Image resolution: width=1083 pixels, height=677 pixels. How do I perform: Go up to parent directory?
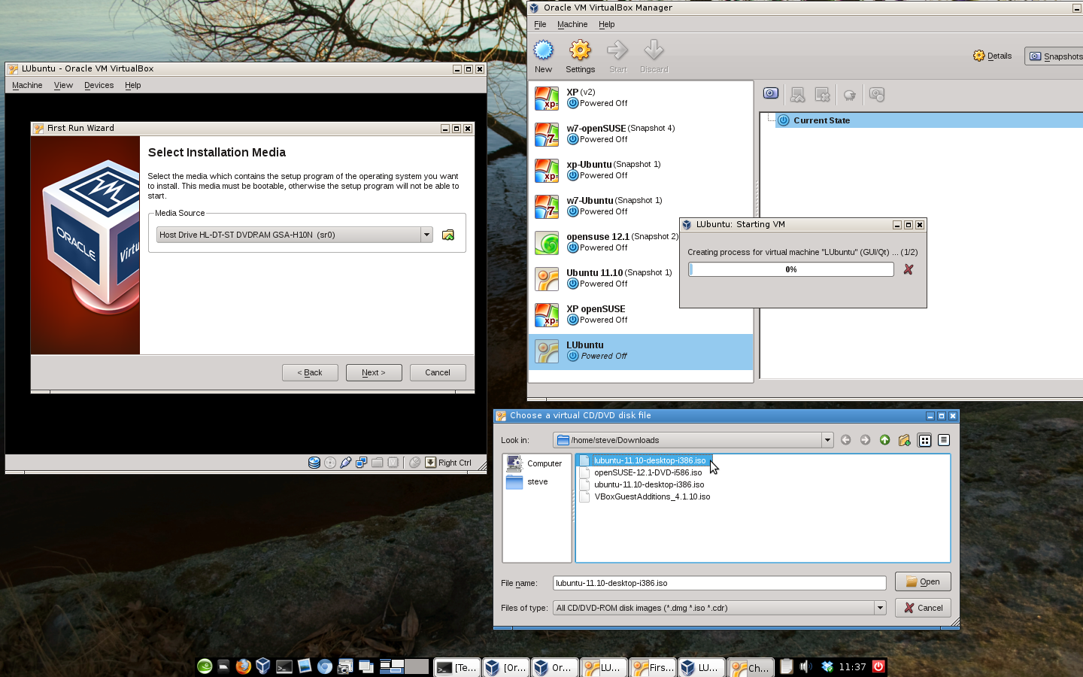pyautogui.click(x=885, y=440)
